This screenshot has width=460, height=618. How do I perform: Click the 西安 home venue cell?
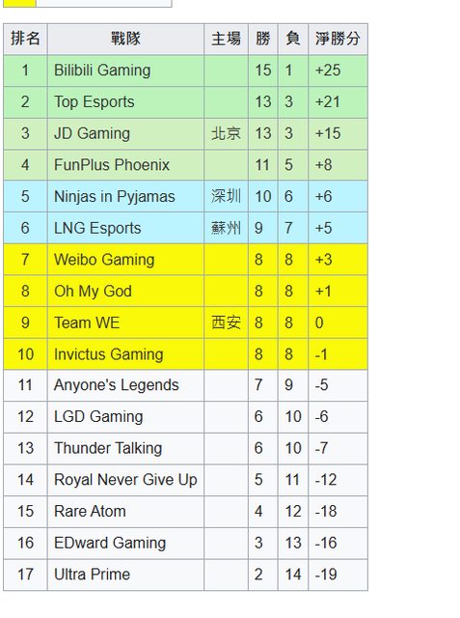coord(226,323)
